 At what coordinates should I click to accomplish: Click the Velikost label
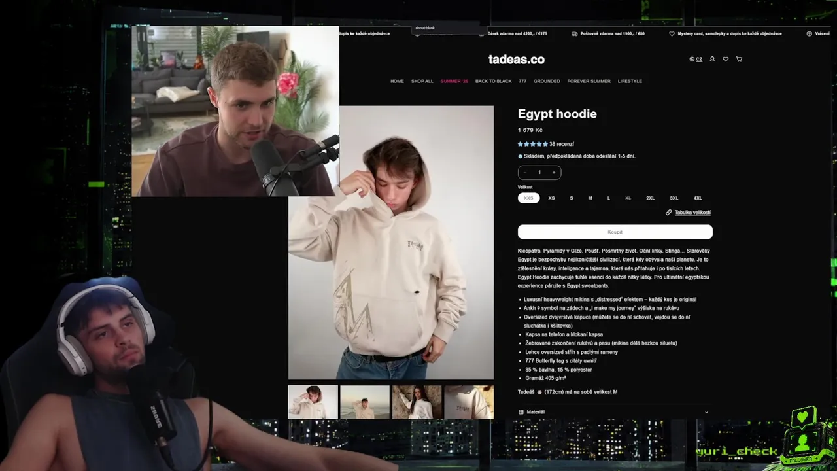click(525, 187)
